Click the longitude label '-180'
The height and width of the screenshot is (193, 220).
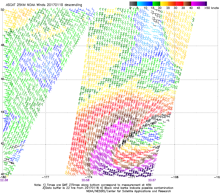point(3,177)
